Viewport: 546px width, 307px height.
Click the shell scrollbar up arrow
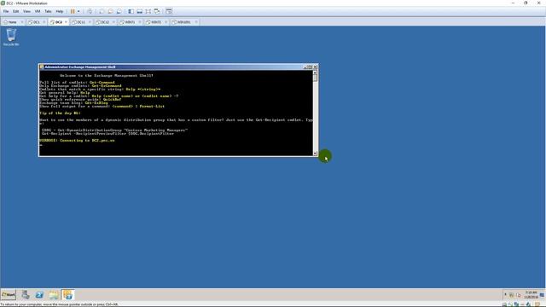coord(315,72)
